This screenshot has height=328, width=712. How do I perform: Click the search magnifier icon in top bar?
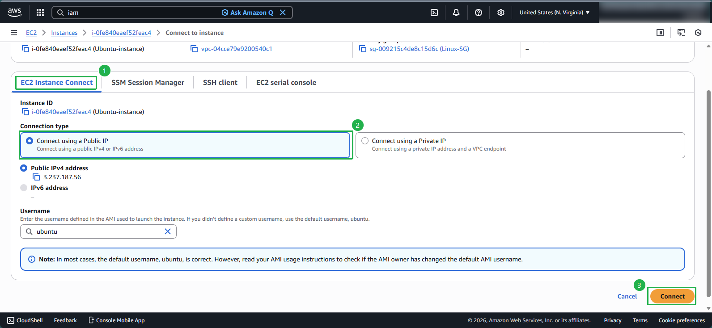pos(60,13)
